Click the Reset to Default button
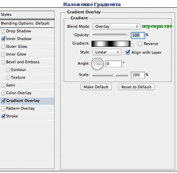The image size is (177, 173). pyautogui.click(x=136, y=87)
